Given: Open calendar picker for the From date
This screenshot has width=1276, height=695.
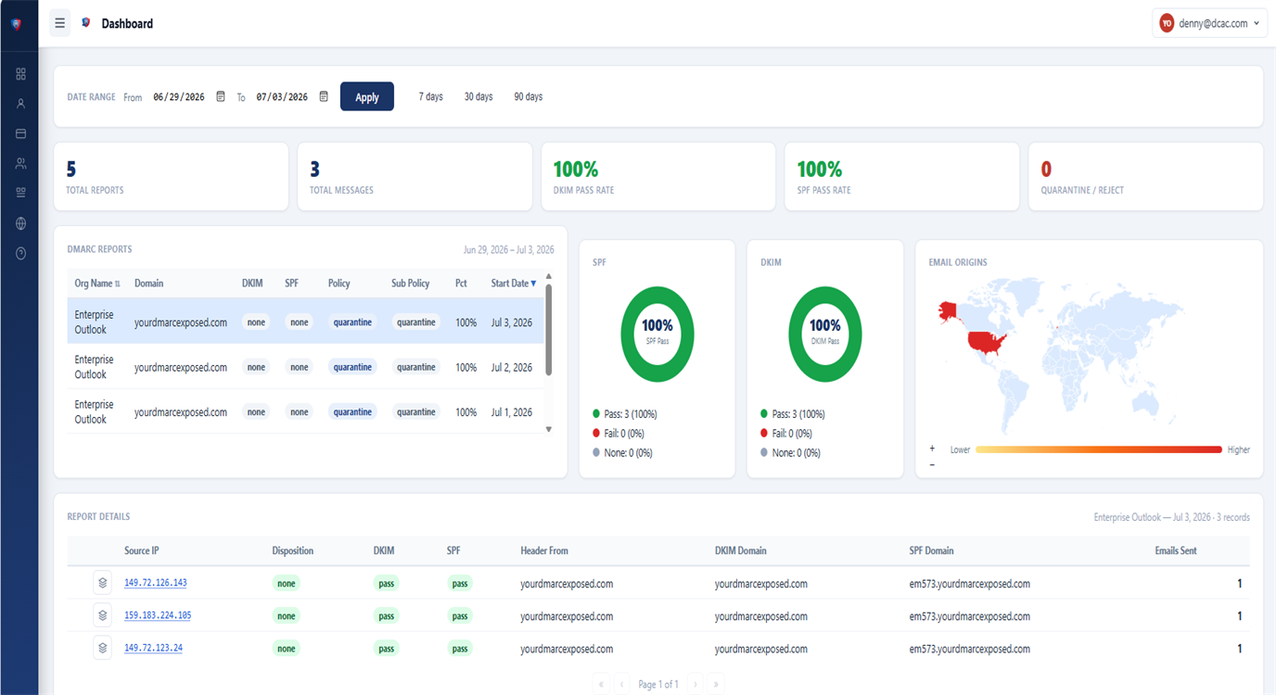Looking at the screenshot, I should (x=221, y=96).
